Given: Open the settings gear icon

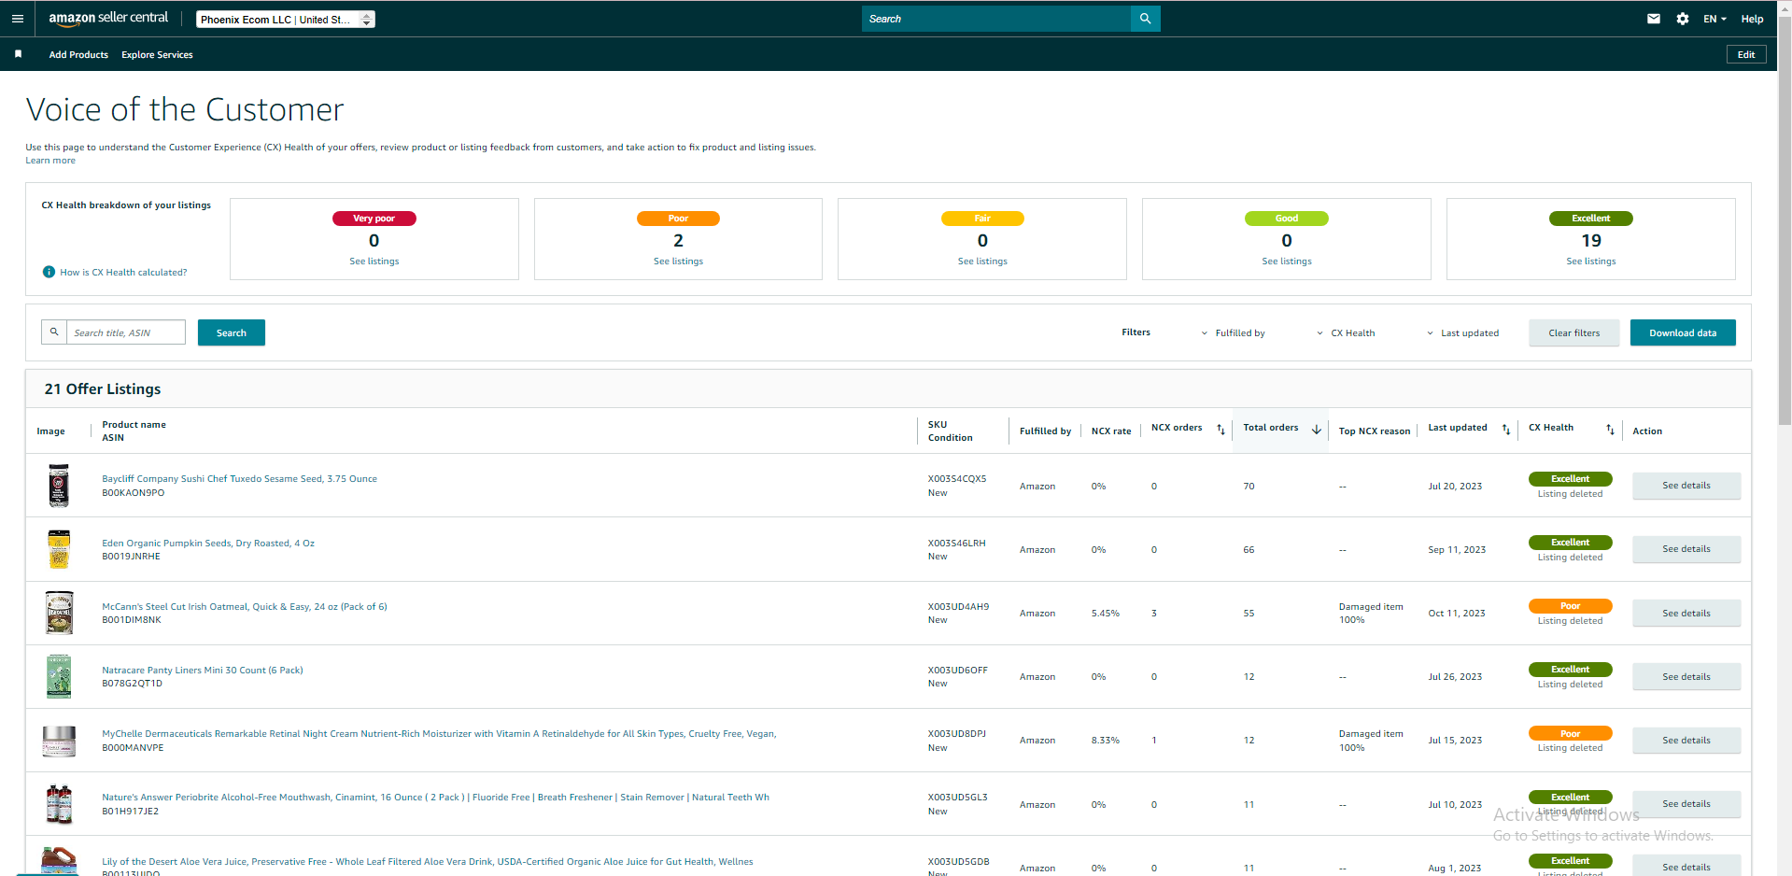Looking at the screenshot, I should pyautogui.click(x=1683, y=19).
